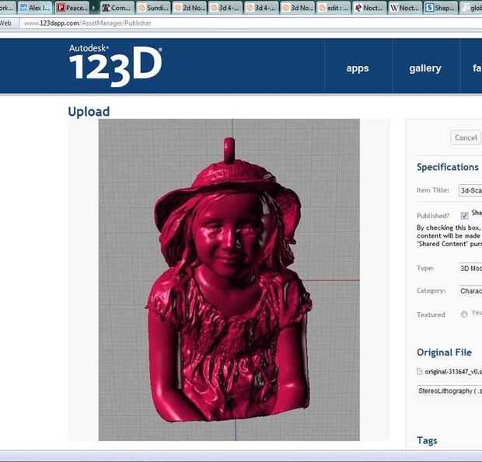Switch to the Alex J... browser tab
The height and width of the screenshot is (462, 482).
pos(35,8)
